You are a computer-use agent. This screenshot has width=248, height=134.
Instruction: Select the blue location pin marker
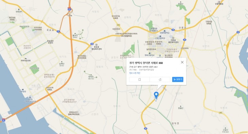click(x=156, y=95)
